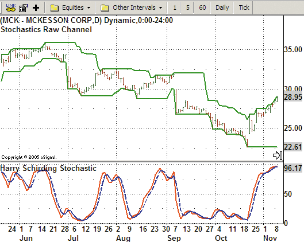Select the 60 minute interval button
Screen dimensions: 304x242
point(202,7)
